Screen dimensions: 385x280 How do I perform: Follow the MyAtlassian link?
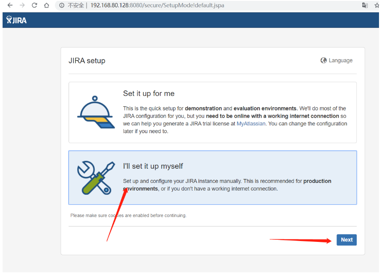(x=251, y=124)
